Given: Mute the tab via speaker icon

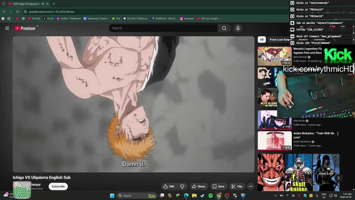Looking at the screenshot, I should pyautogui.click(x=43, y=4).
